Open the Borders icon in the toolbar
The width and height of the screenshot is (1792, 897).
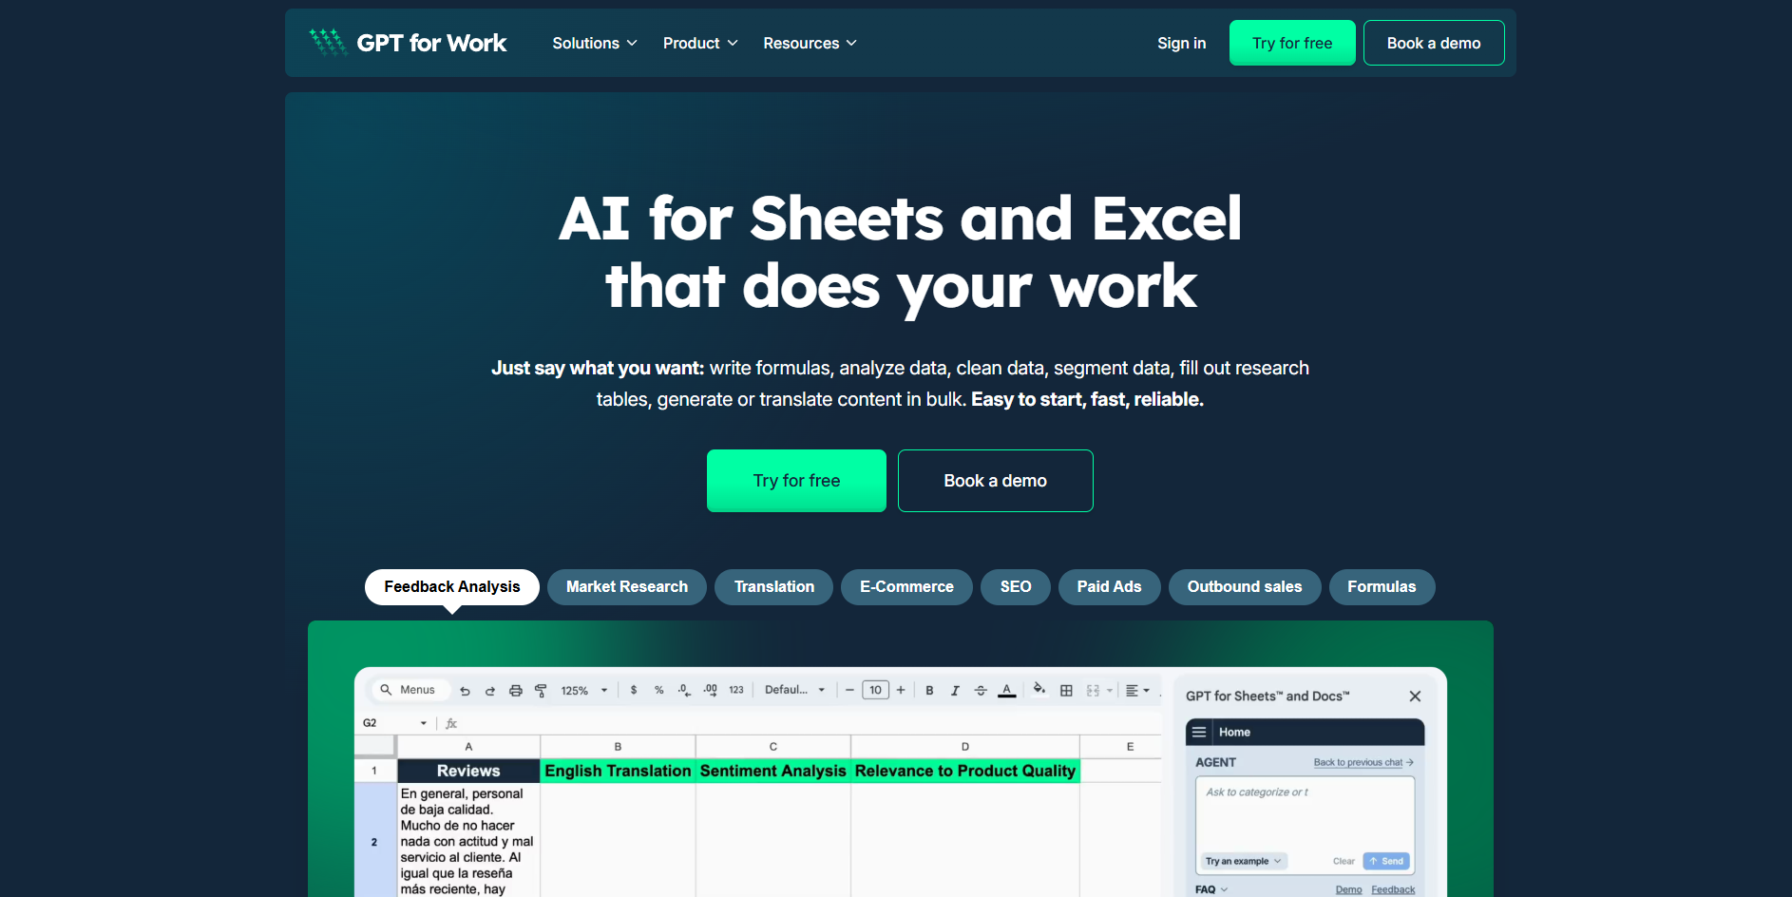tap(1067, 690)
